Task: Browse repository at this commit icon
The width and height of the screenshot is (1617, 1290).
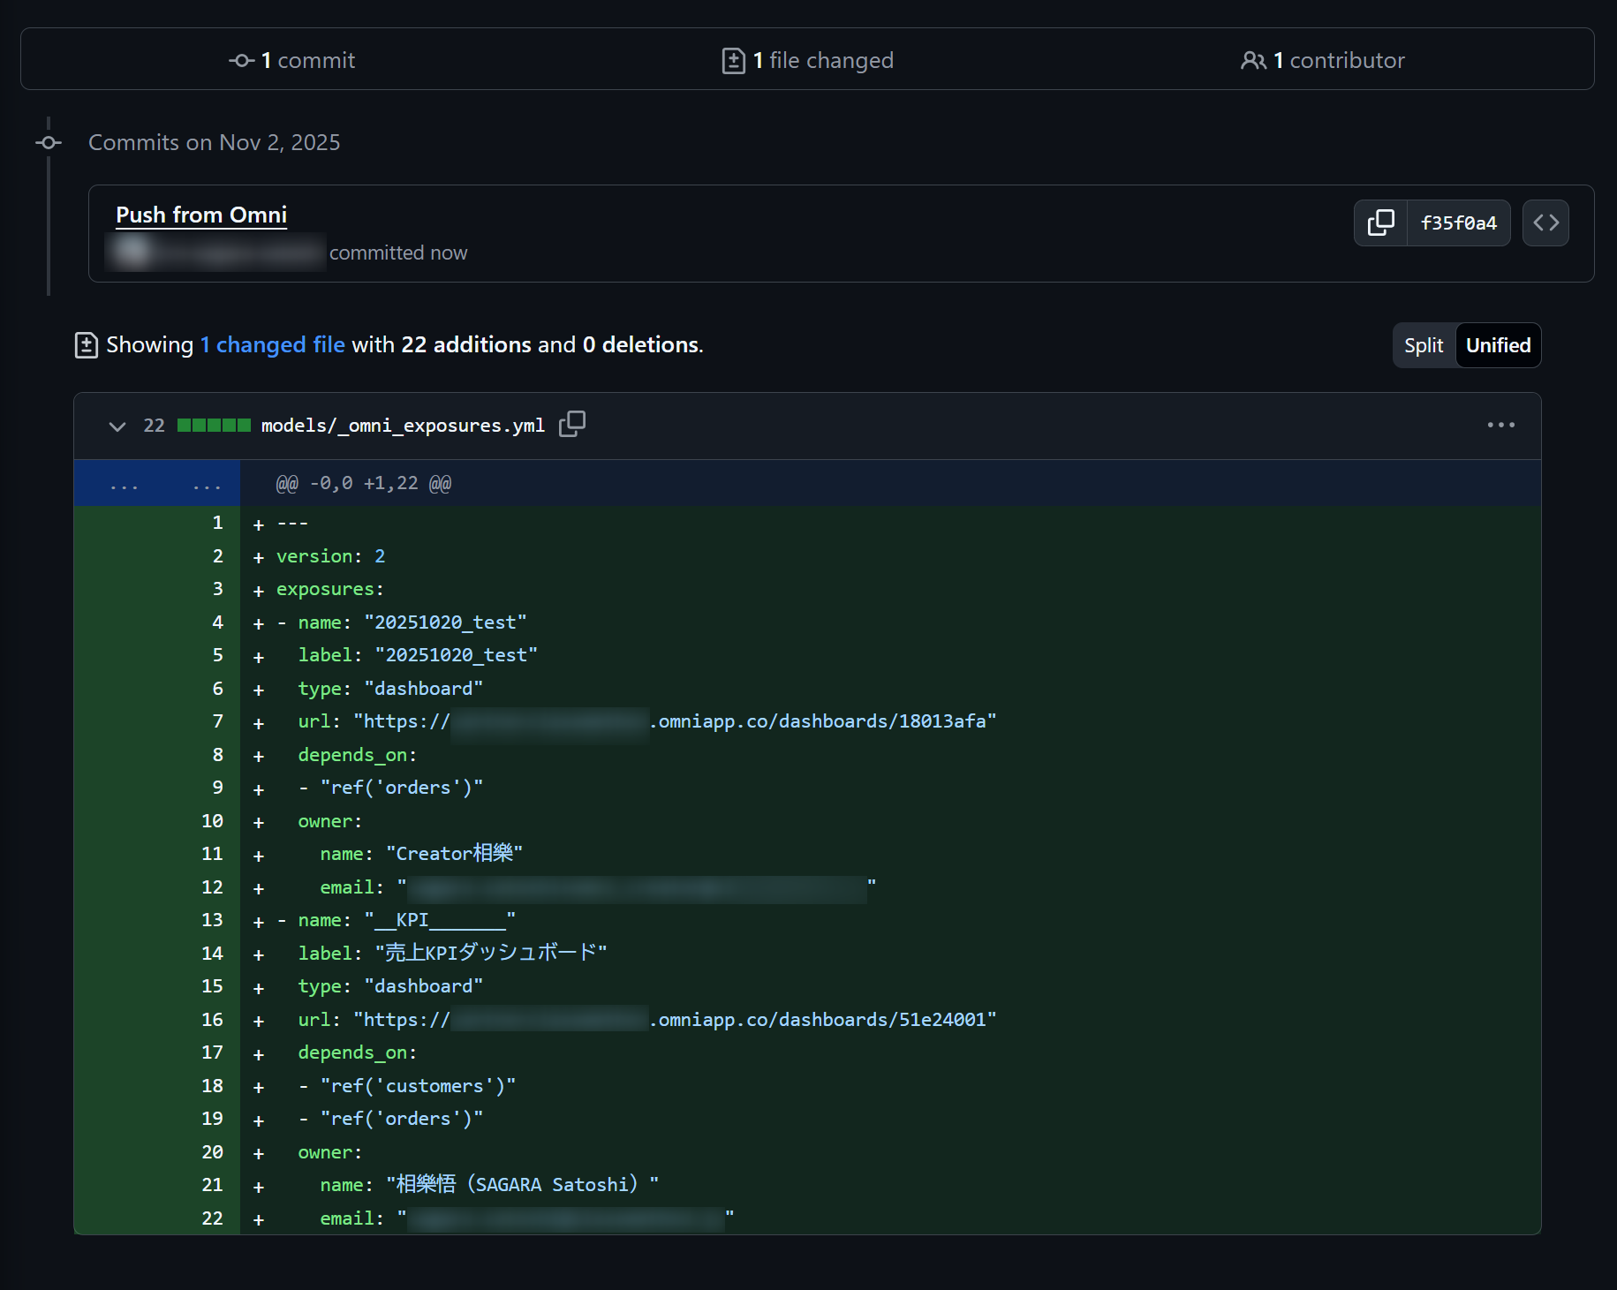Action: (1545, 223)
